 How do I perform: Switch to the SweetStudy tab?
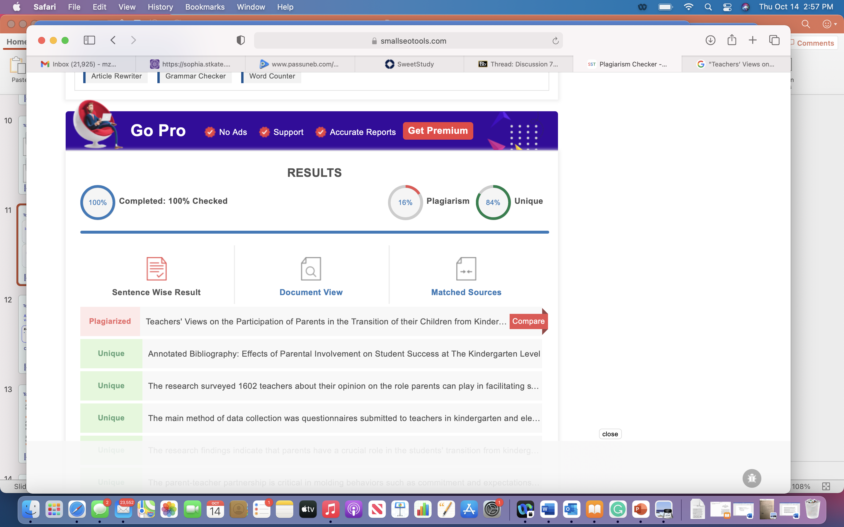[x=409, y=64]
